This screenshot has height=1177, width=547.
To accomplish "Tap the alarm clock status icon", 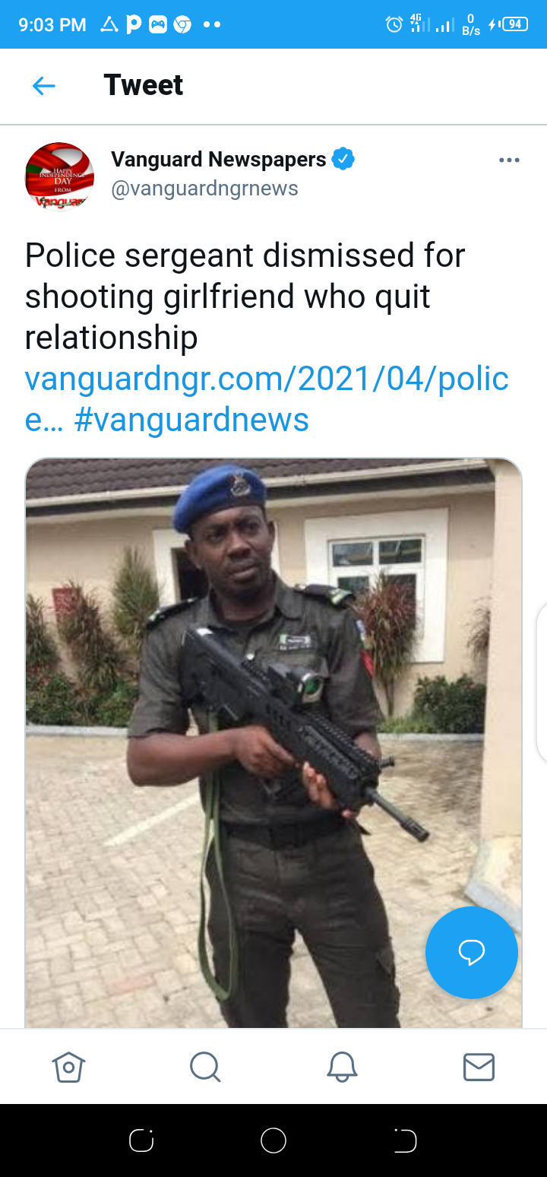I will point(394,24).
